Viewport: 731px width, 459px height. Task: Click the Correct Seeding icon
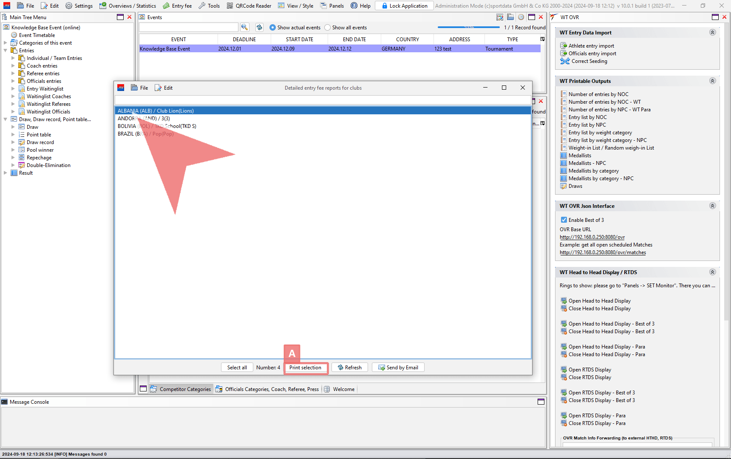[564, 61]
